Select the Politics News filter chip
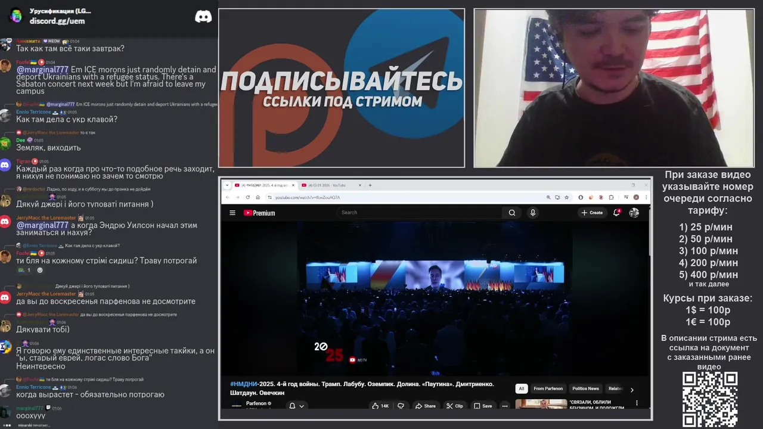 [x=585, y=388]
